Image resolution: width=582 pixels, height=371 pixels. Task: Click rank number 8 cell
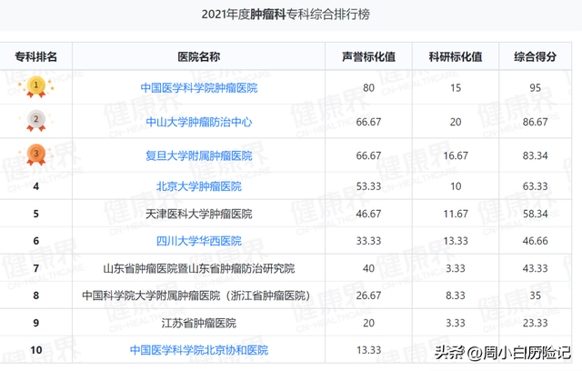click(x=36, y=296)
